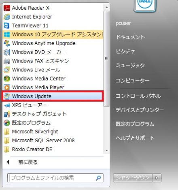The height and width of the screenshot is (190, 178).
Task: Click the magnifier search icon
Action: [98, 178]
